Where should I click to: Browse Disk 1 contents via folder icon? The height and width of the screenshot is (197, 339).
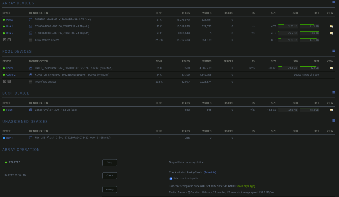[332, 26]
